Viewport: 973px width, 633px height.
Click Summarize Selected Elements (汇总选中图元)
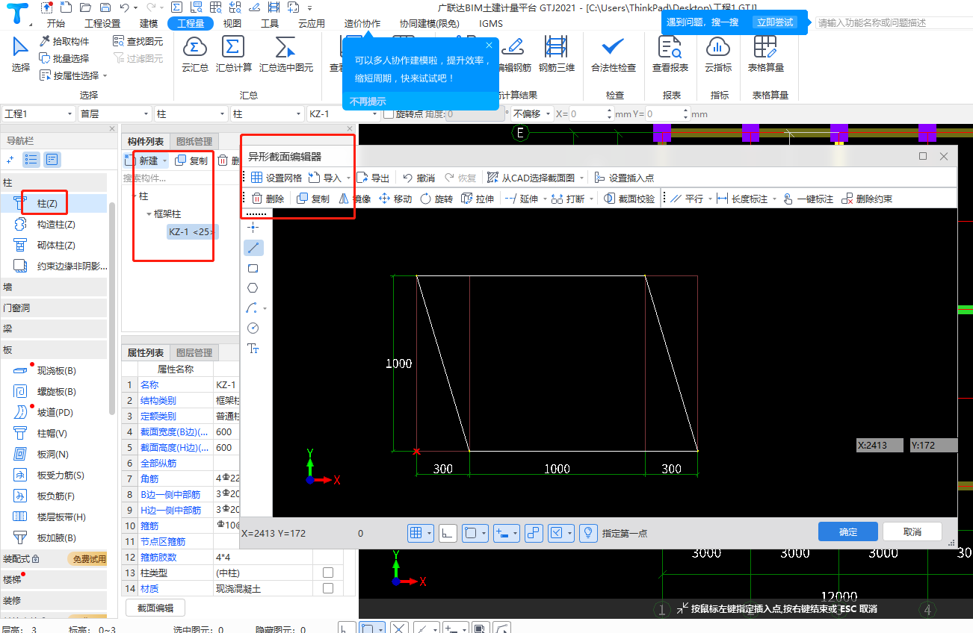coord(286,54)
